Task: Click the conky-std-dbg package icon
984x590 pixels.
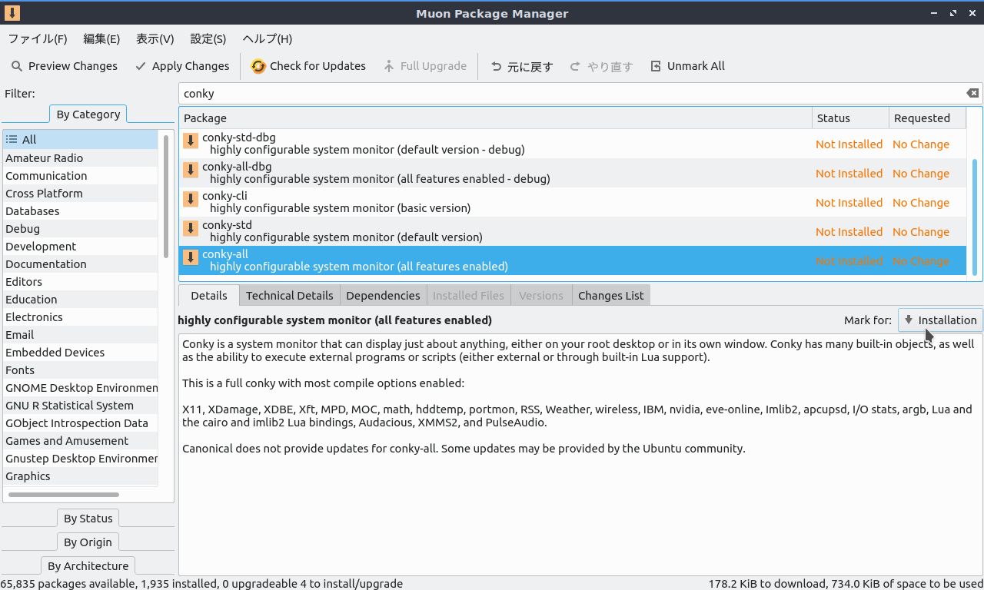Action: pyautogui.click(x=191, y=141)
